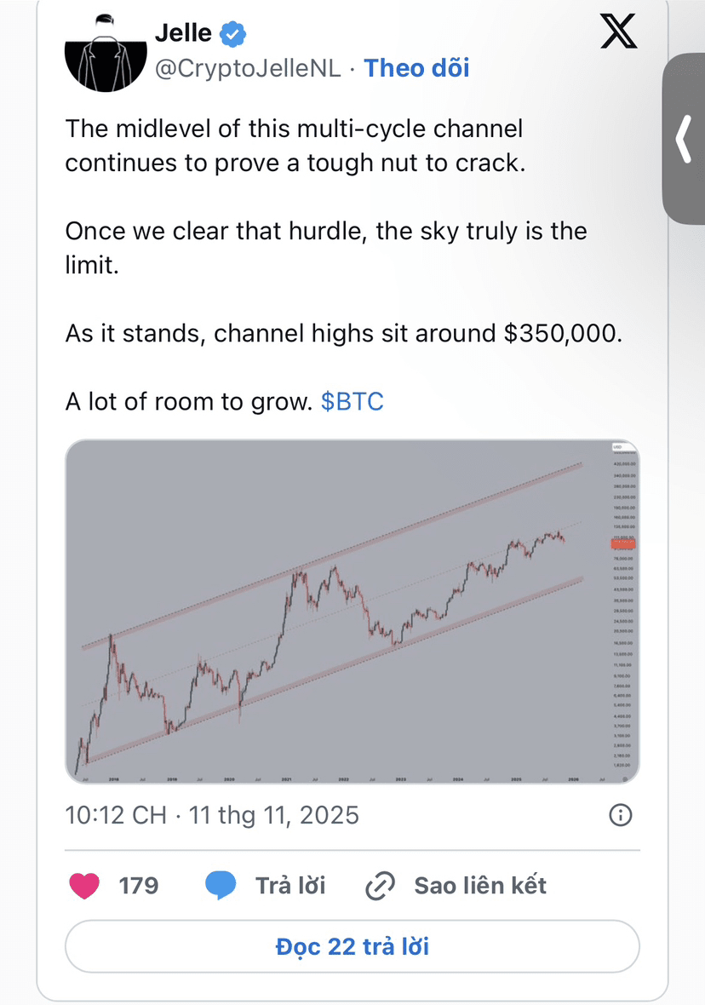Click the blue speech bubble reply icon
Screen dimensions: 705x1005
[x=221, y=886]
